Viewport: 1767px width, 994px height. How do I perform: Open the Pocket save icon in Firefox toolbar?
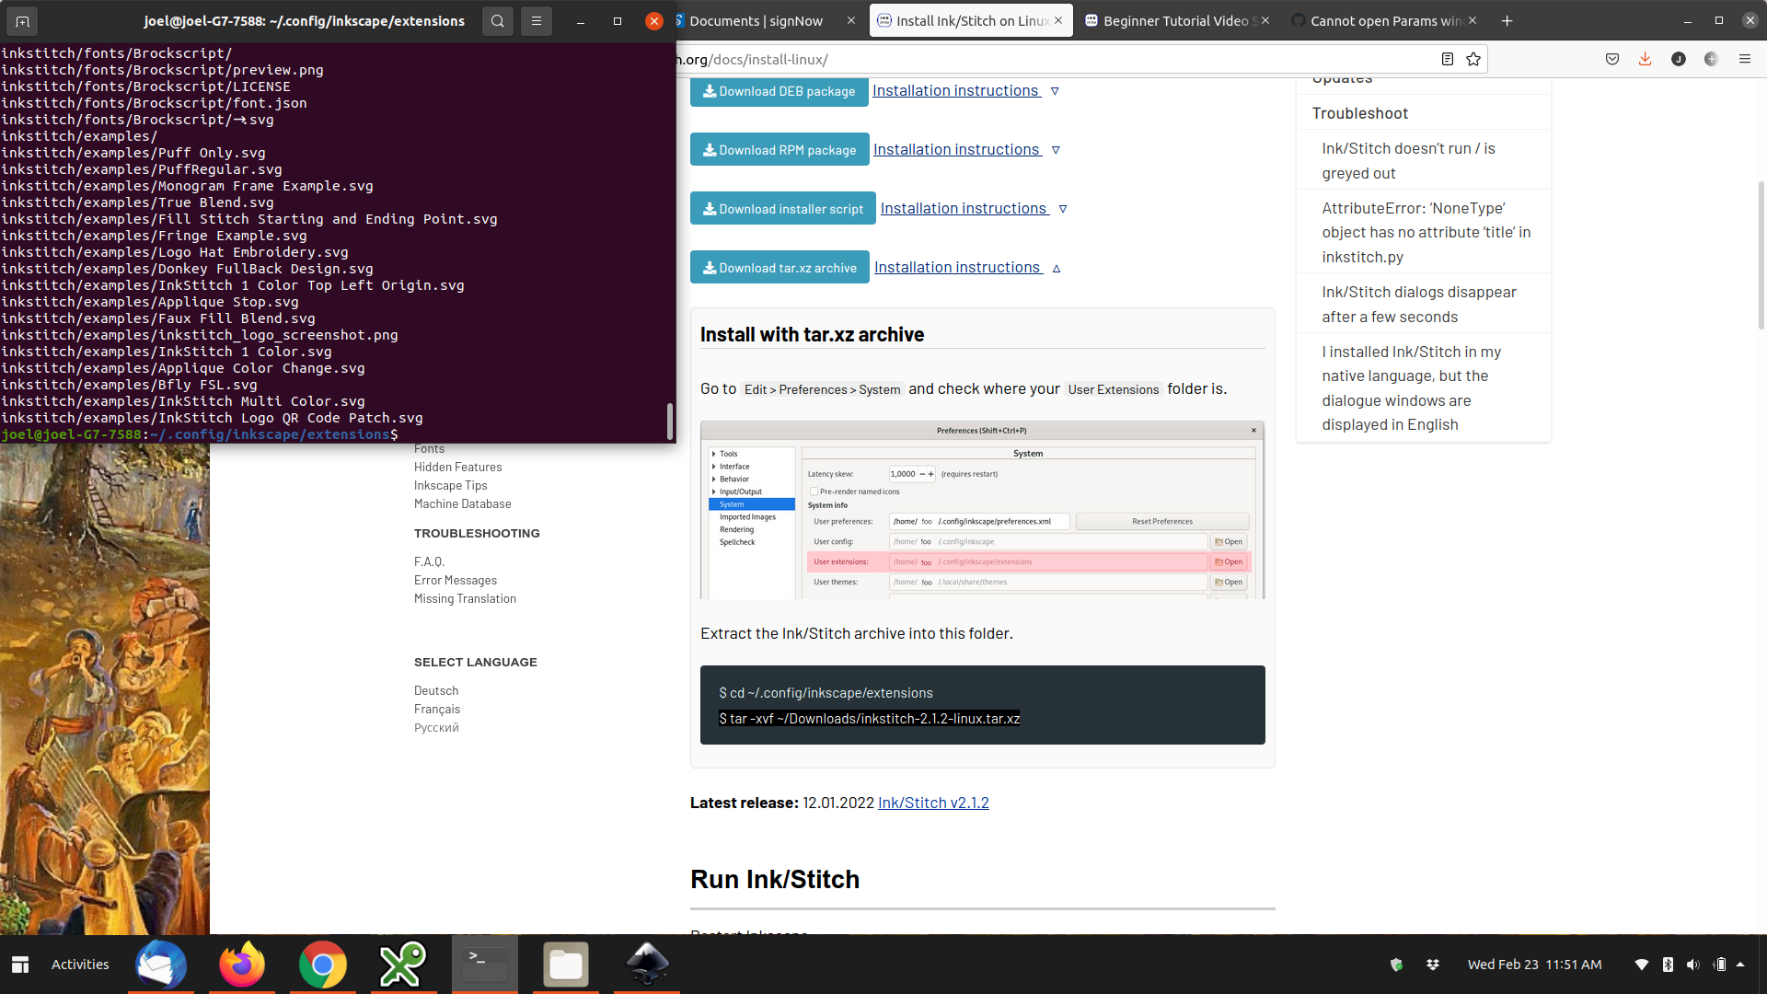pyautogui.click(x=1611, y=58)
